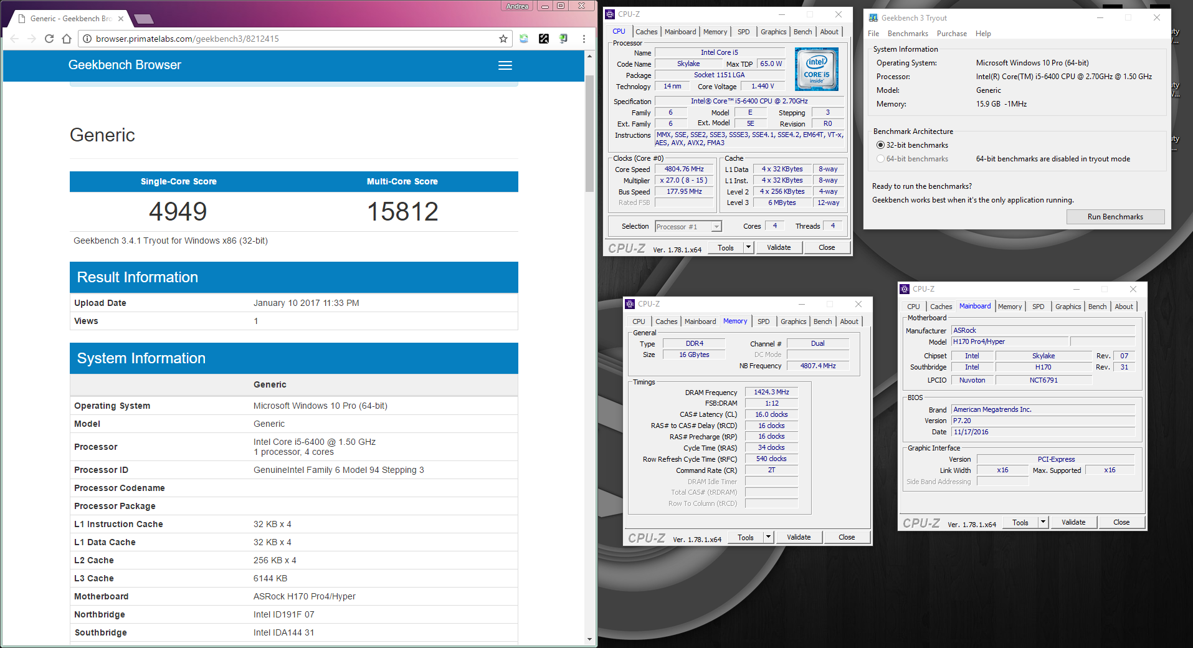Click the Tools button in the CPU-Z Memory window
Viewport: 1193px width, 648px height.
(x=745, y=537)
